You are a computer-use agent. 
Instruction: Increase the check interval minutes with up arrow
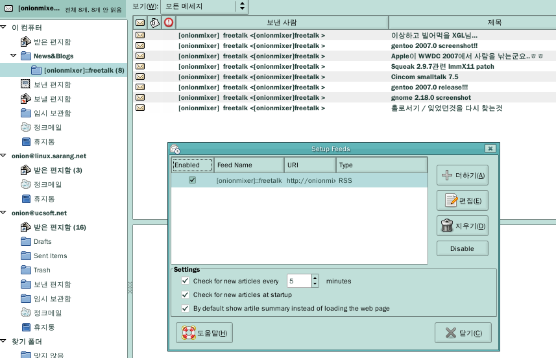click(315, 278)
